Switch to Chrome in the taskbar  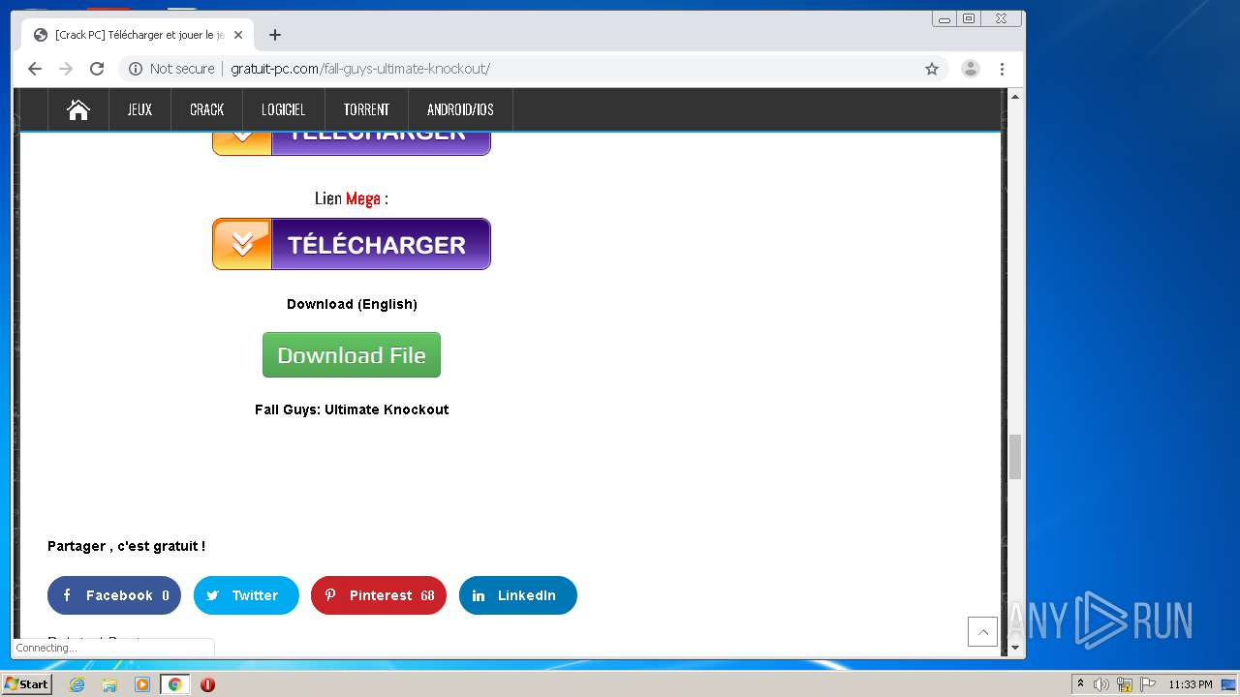(174, 684)
